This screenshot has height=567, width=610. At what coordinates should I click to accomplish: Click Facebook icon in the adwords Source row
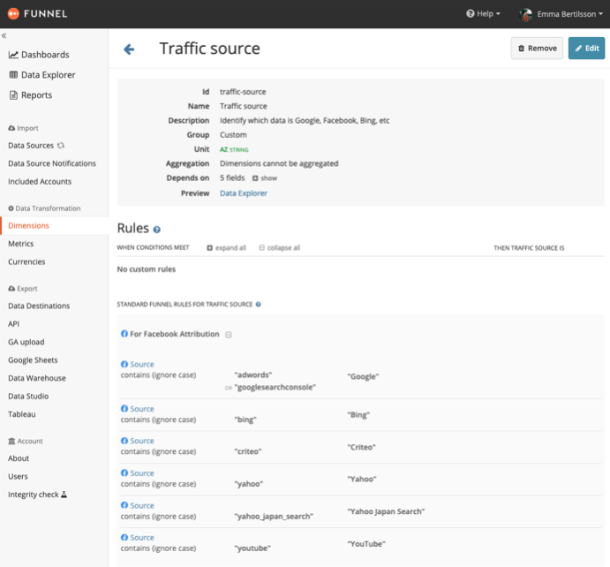tap(124, 364)
